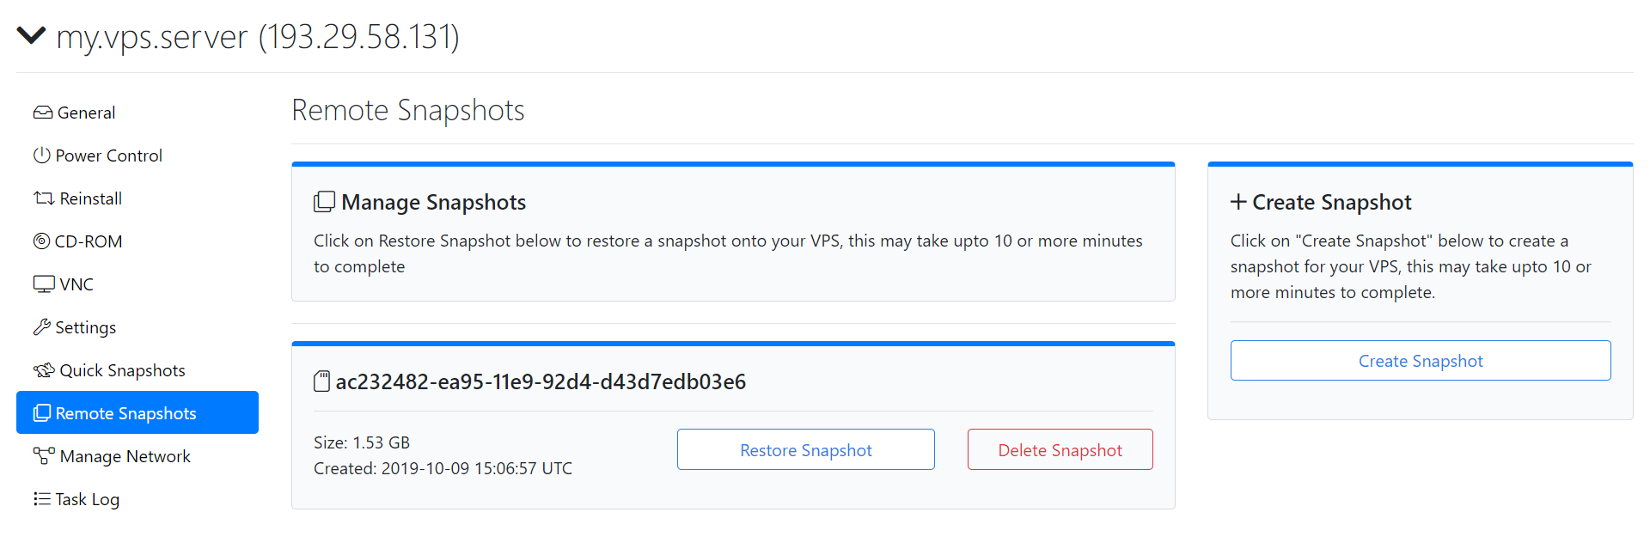Click the Remote Snapshots layers icon
Image resolution: width=1650 pixels, height=555 pixels.
tap(41, 413)
